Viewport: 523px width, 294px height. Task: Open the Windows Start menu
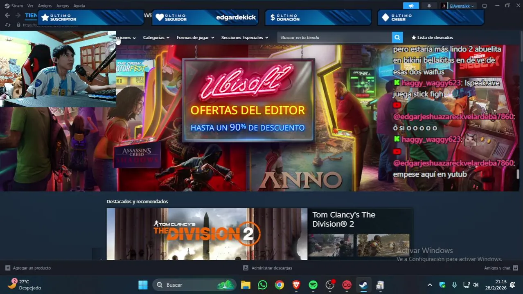143,285
